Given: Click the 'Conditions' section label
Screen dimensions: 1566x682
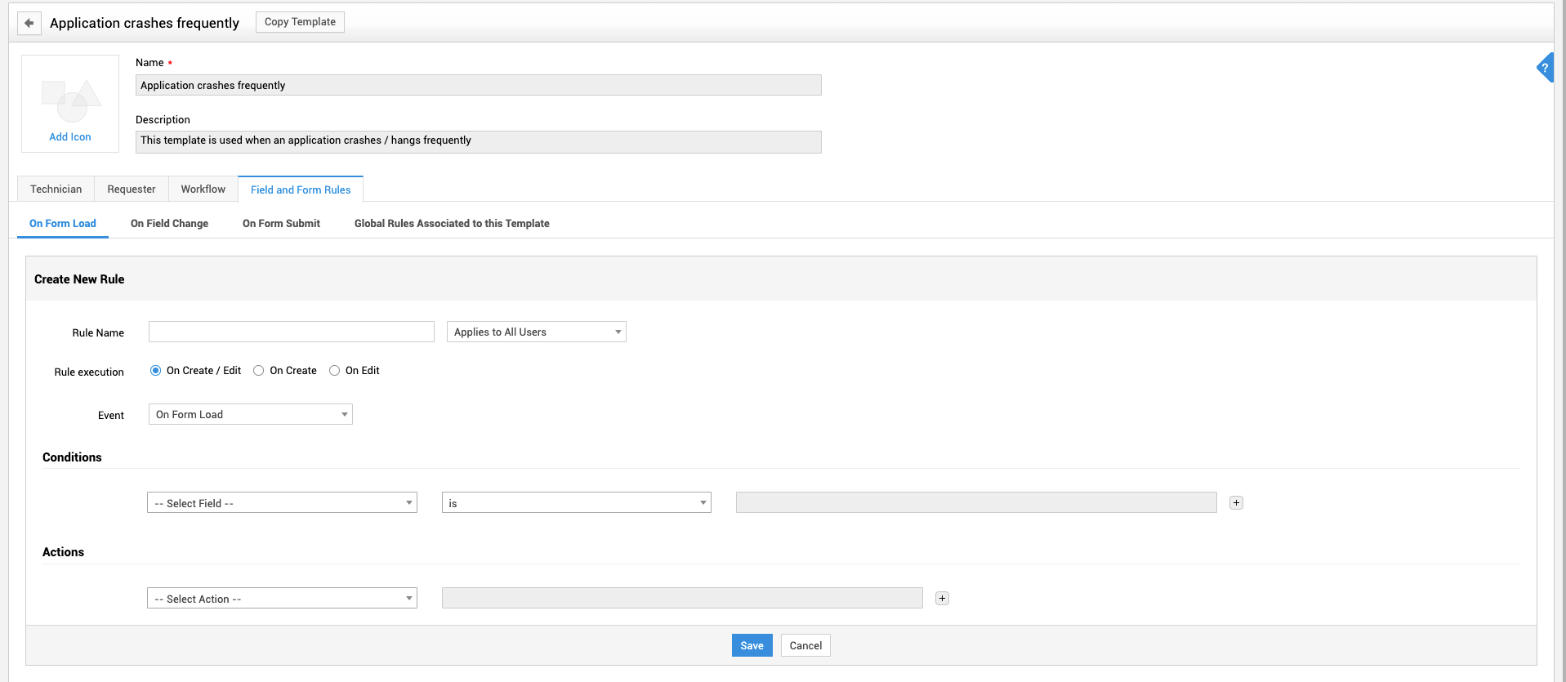Looking at the screenshot, I should (x=72, y=457).
